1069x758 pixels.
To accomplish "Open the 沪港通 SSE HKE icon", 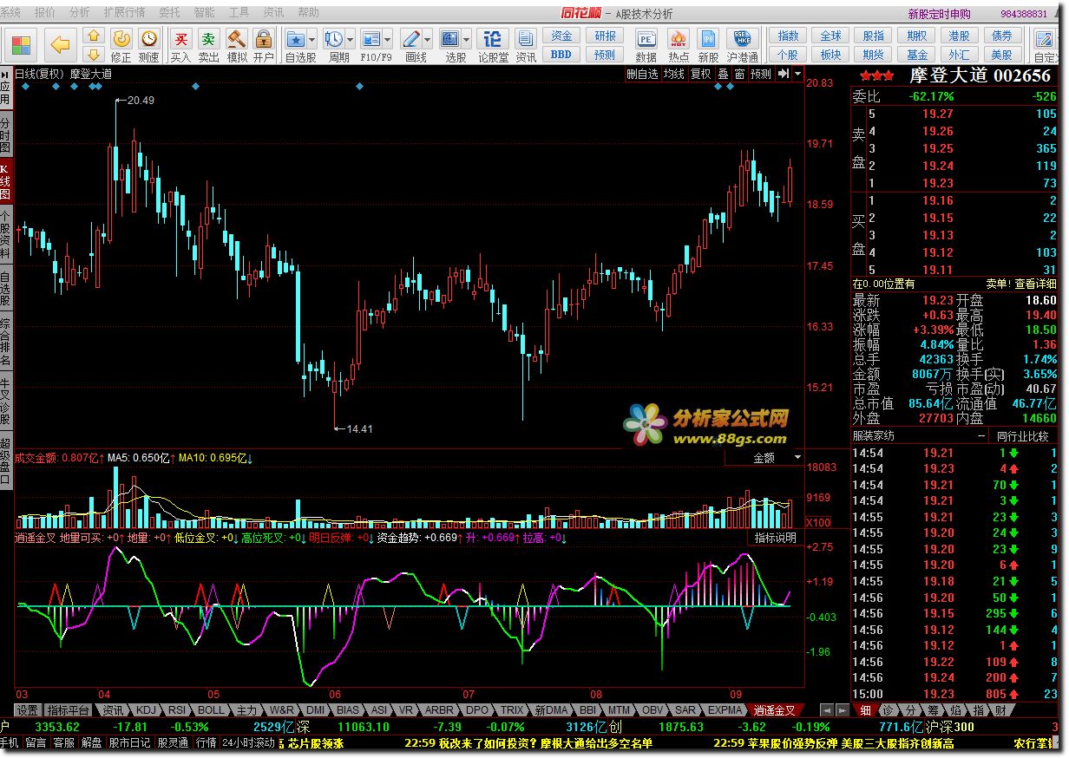I will 743,39.
